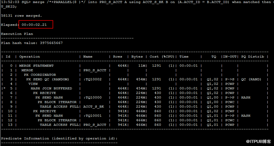Click the SQL merge command line
The image size is (274, 146).
[137, 2]
